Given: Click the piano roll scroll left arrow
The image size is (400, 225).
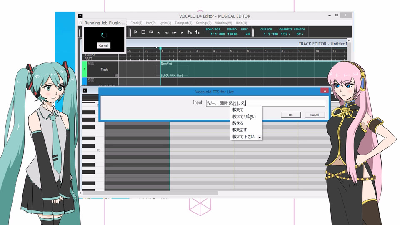Looking at the screenshot, I should 80,193.
